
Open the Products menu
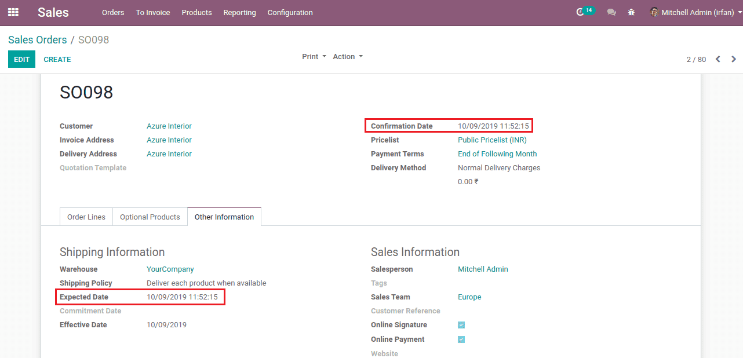pyautogui.click(x=196, y=12)
